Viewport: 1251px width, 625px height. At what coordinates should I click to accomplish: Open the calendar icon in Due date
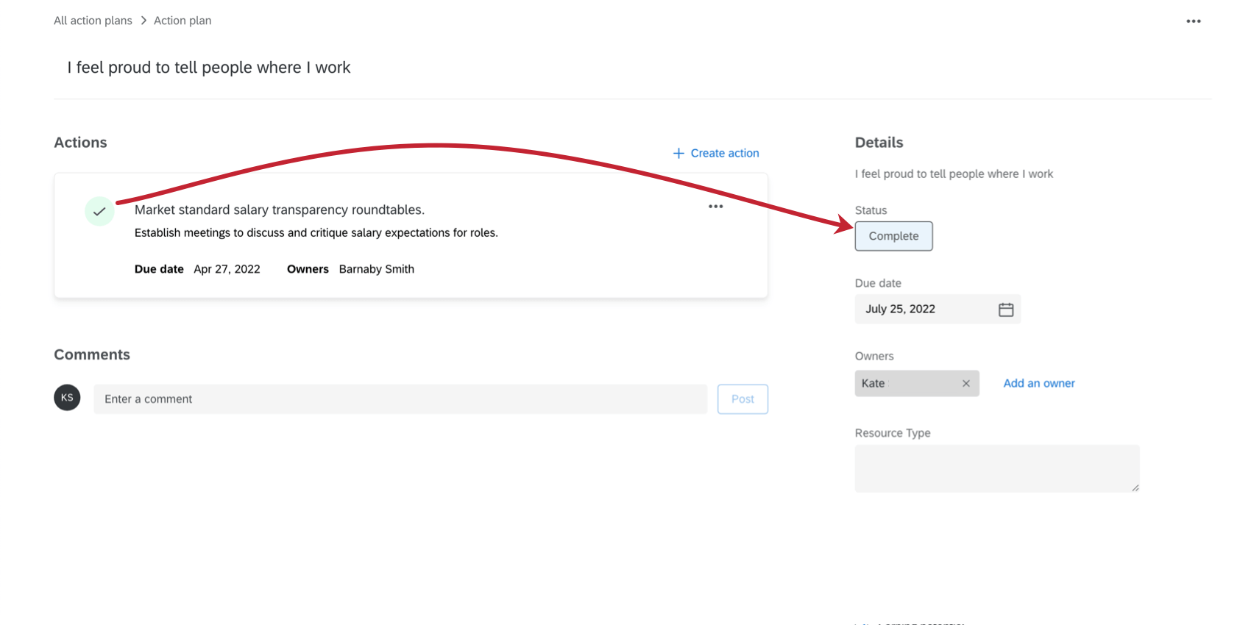click(x=1006, y=310)
